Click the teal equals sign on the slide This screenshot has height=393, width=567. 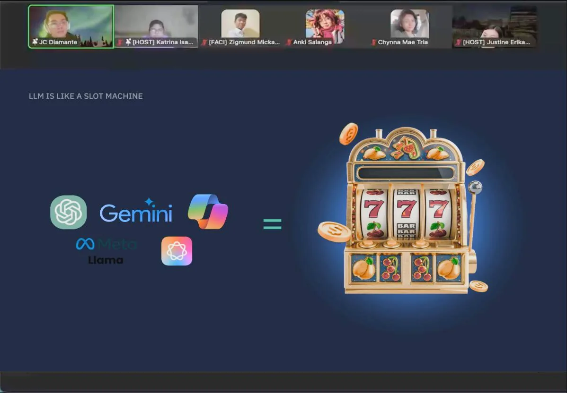(x=272, y=224)
